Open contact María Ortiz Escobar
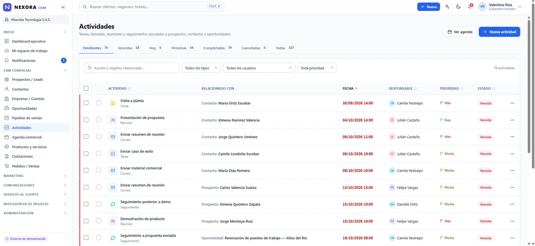Viewport: 535px width, 246px height. point(235,103)
